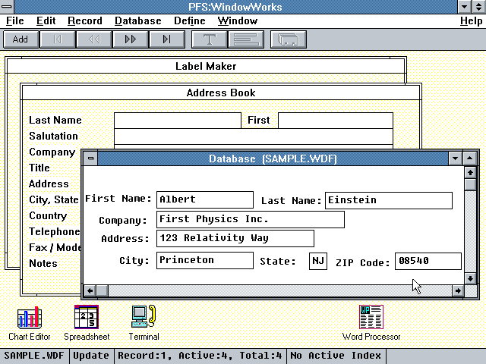Advance to next record button
The width and height of the screenshot is (486, 364).
click(131, 39)
